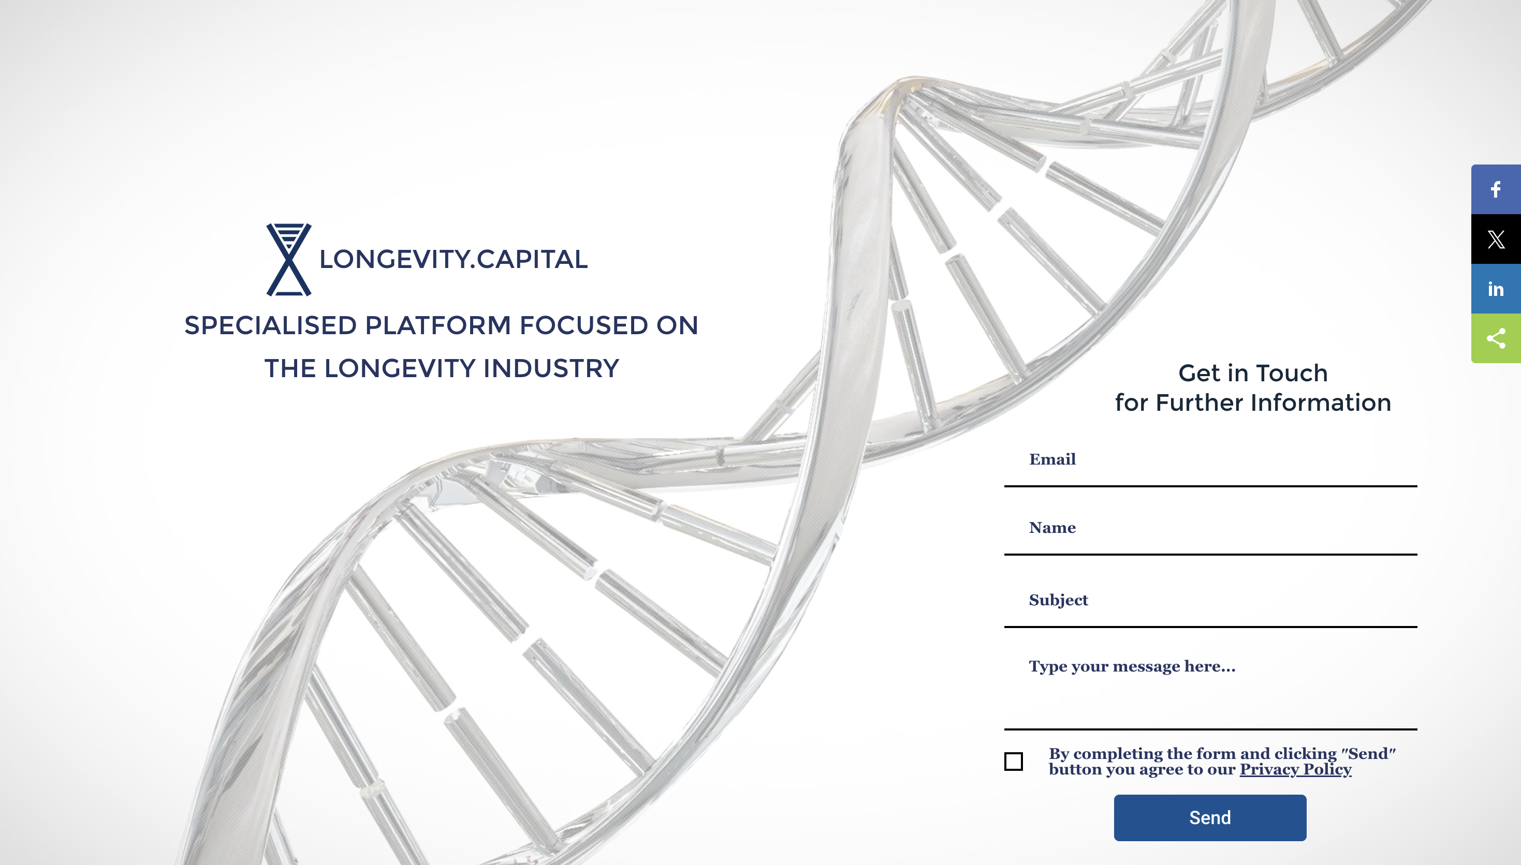Click the 'Get in Touch' form heading
The image size is (1521, 865).
click(1253, 373)
